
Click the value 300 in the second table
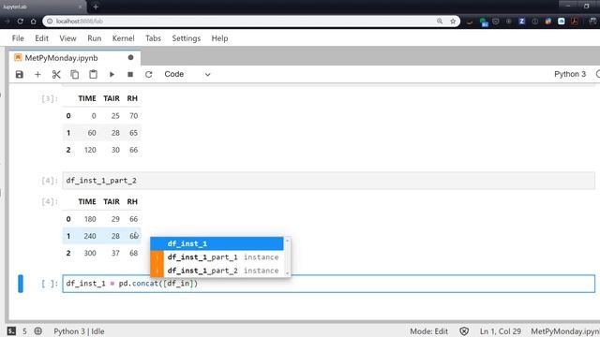tap(90, 253)
